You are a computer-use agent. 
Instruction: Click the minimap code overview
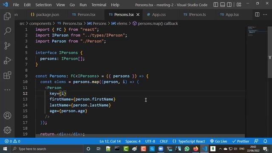pyautogui.click(x=256, y=31)
